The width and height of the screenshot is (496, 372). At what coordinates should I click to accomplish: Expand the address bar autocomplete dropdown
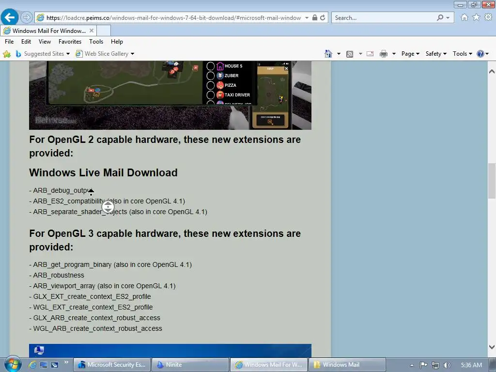pyautogui.click(x=307, y=18)
